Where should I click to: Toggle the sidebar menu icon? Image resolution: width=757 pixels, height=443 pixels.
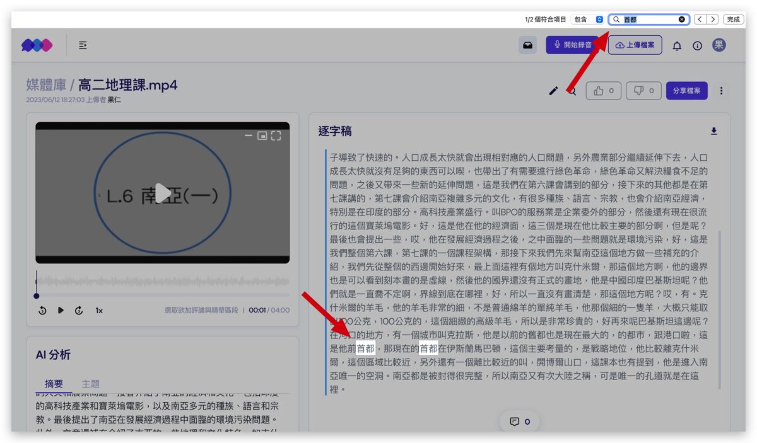(83, 45)
